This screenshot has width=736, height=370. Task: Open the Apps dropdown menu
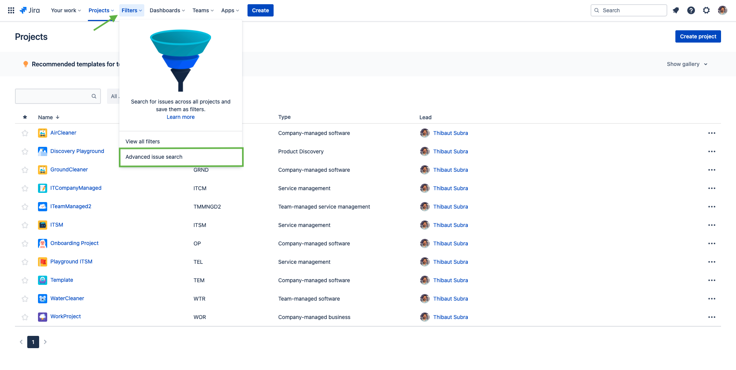coord(229,10)
